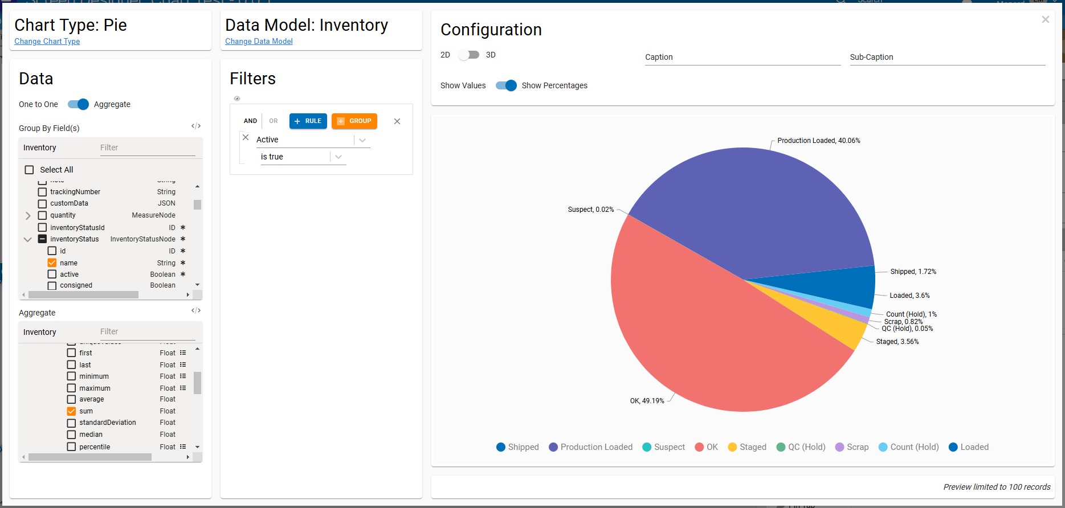
Task: Check the Select All checkbox
Action: [x=30, y=170]
